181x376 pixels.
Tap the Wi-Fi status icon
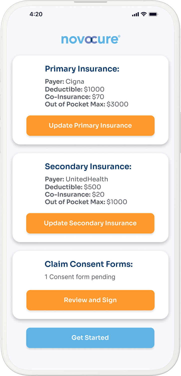pyautogui.click(x=144, y=14)
